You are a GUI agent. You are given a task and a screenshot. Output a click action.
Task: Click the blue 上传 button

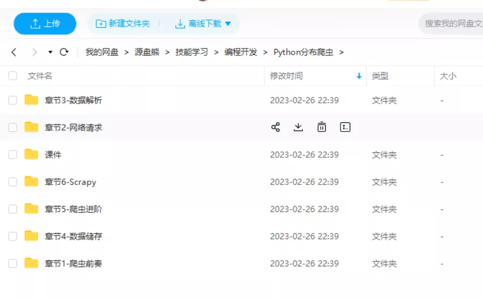[x=45, y=24]
